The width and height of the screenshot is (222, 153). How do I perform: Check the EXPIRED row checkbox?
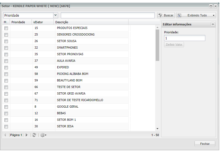pos(6,67)
